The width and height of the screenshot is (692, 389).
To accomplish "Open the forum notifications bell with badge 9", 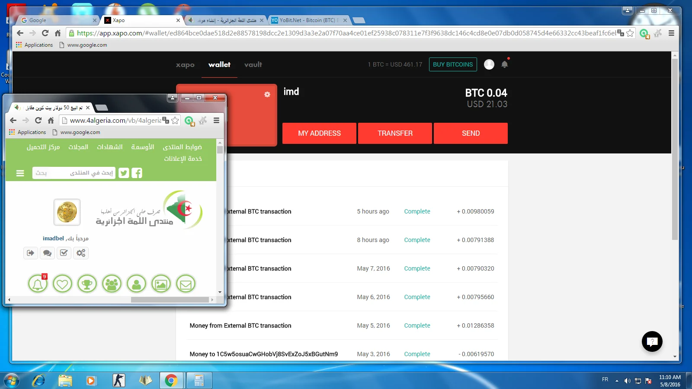I will click(x=38, y=284).
